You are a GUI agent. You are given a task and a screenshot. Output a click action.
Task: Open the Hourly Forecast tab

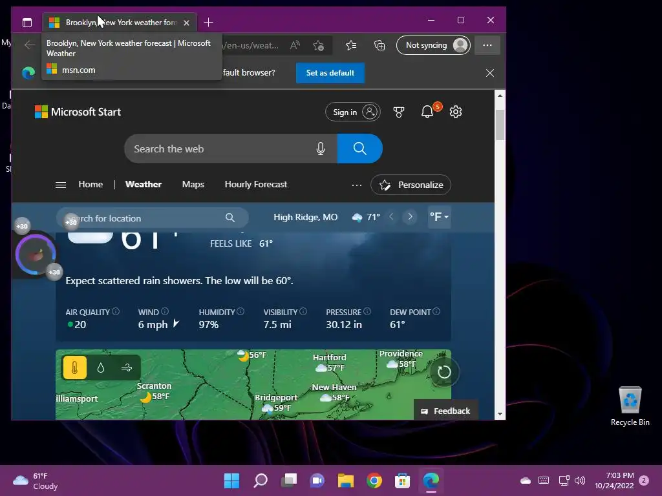coord(256,184)
